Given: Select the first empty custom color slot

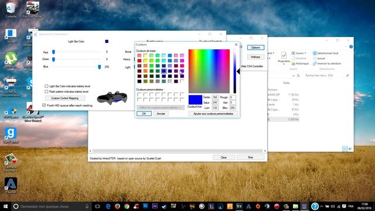Looking at the screenshot, I should (x=139, y=94).
